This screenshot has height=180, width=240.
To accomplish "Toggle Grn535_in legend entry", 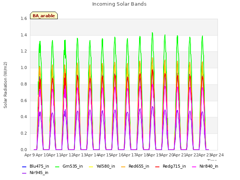I will tap(69, 166).
